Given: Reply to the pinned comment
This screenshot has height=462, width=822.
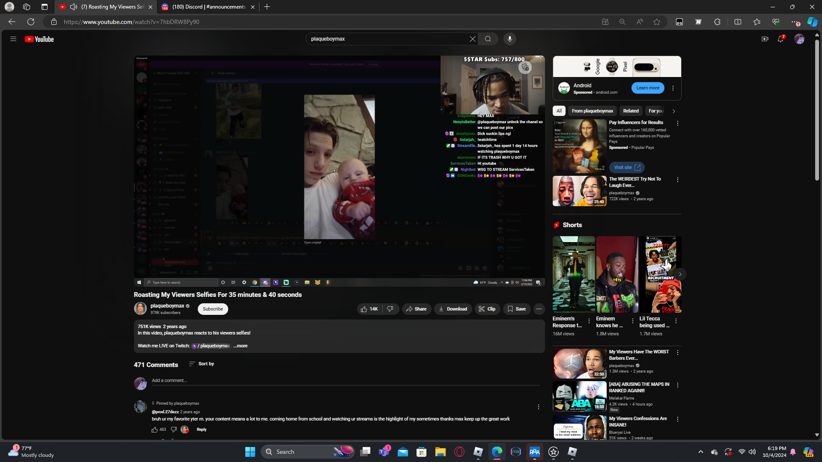Looking at the screenshot, I should pyautogui.click(x=202, y=429).
